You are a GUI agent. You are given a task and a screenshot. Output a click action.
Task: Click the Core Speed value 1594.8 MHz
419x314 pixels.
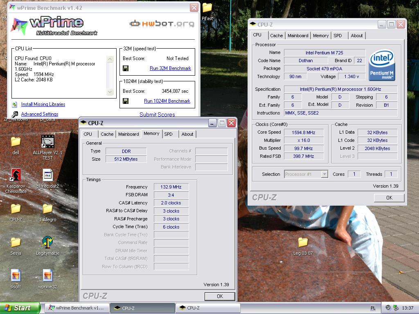click(x=303, y=132)
